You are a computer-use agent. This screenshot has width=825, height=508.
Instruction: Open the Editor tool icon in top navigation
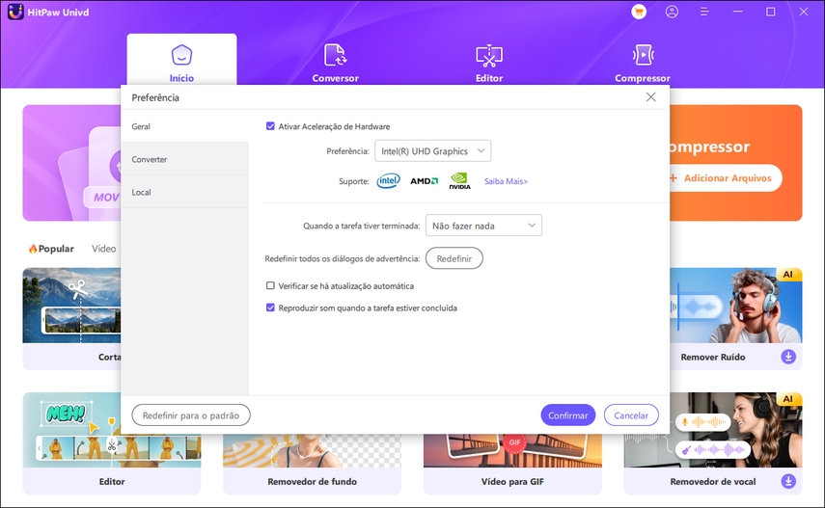489,55
